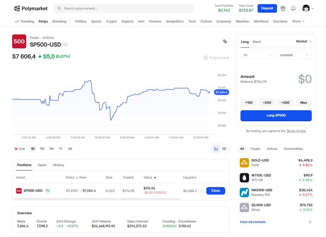Open the Open orders tab
The height and width of the screenshot is (237, 326).
tap(42, 165)
